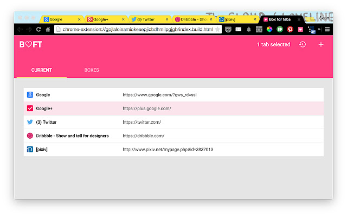
Task: Click the Google+ row title
Action: [44, 109]
